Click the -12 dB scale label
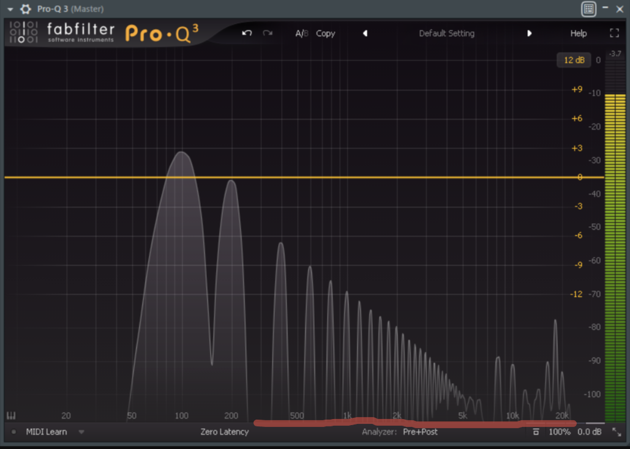This screenshot has height=449, width=630. pos(576,294)
